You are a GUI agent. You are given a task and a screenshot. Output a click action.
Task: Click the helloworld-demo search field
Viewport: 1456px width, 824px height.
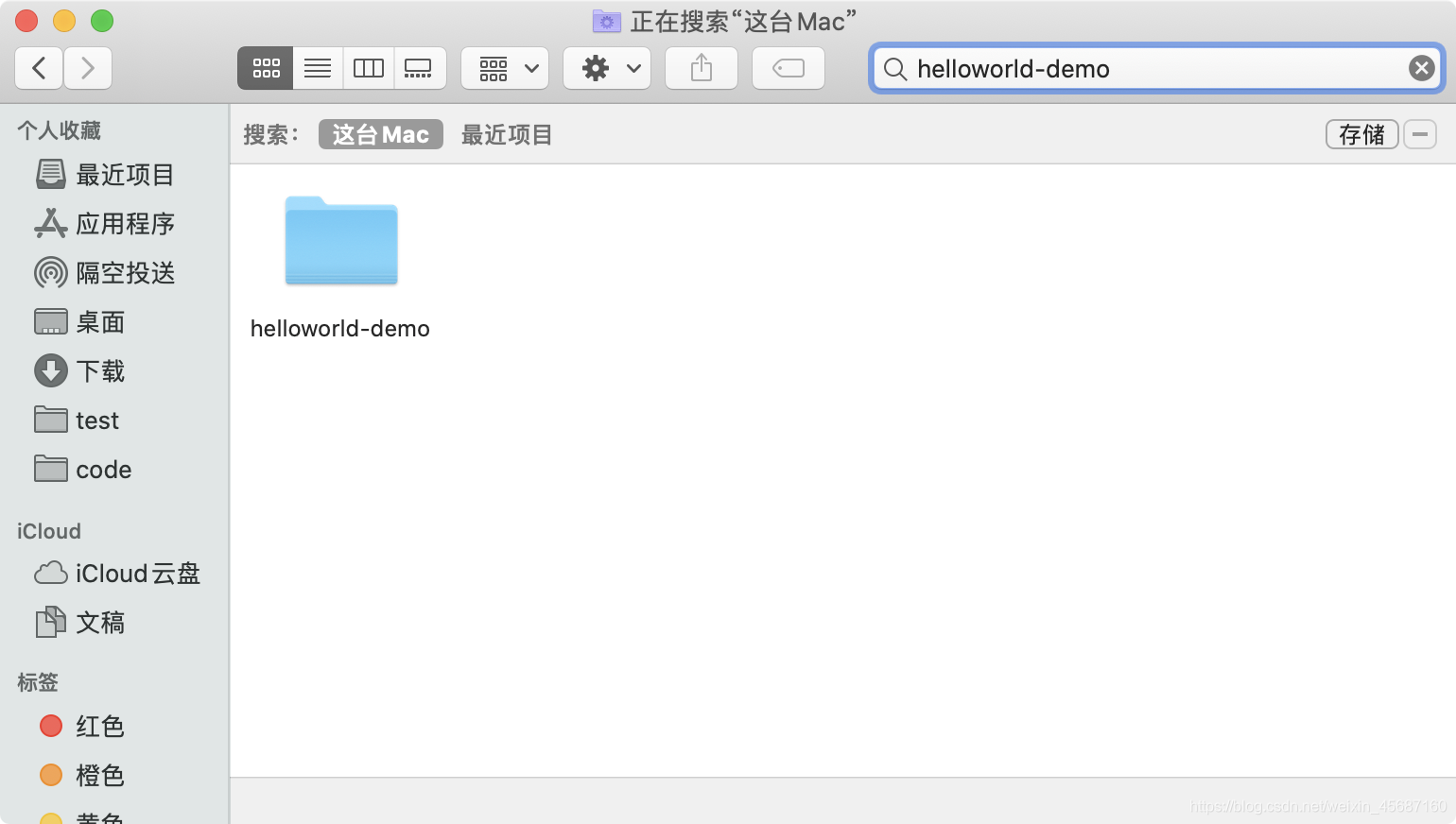click(1156, 68)
